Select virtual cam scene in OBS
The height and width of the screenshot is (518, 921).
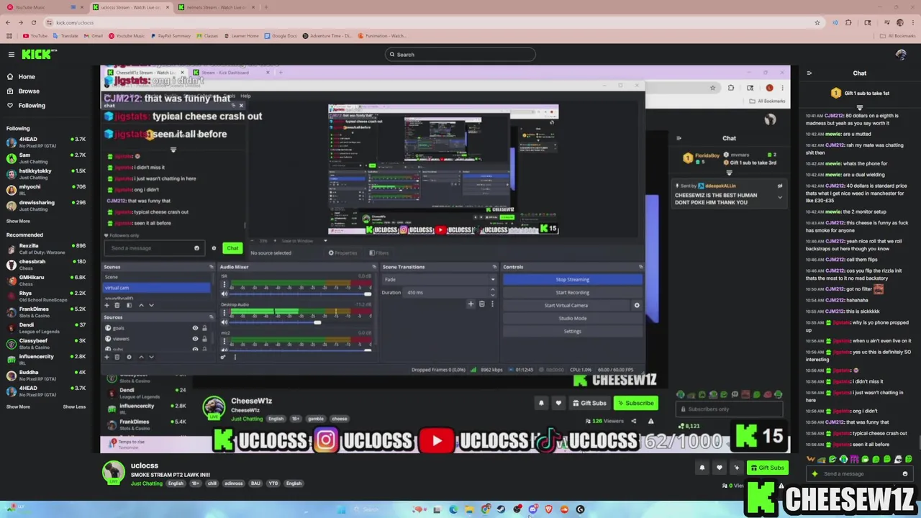click(x=157, y=288)
